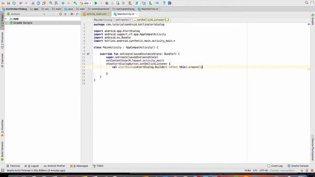Open the Logcat tool window

click(x=31, y=166)
